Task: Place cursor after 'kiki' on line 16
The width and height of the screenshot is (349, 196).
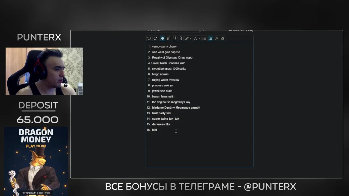Action: coord(157,130)
